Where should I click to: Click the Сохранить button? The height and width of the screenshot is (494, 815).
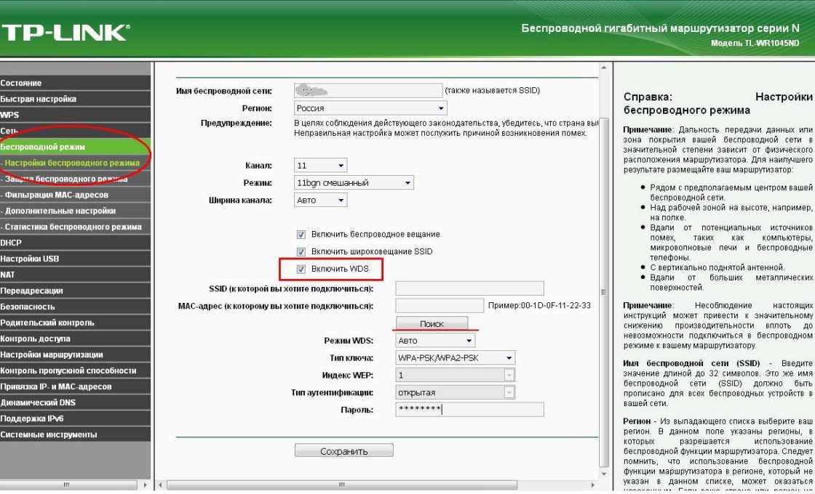343,451
